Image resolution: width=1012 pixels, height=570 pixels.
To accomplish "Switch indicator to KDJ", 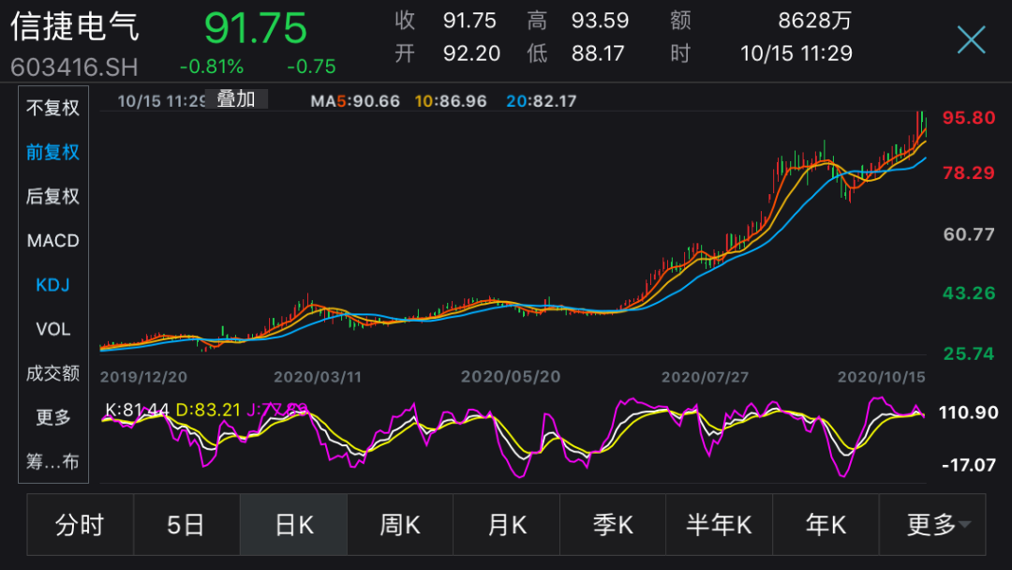I will pyautogui.click(x=52, y=285).
